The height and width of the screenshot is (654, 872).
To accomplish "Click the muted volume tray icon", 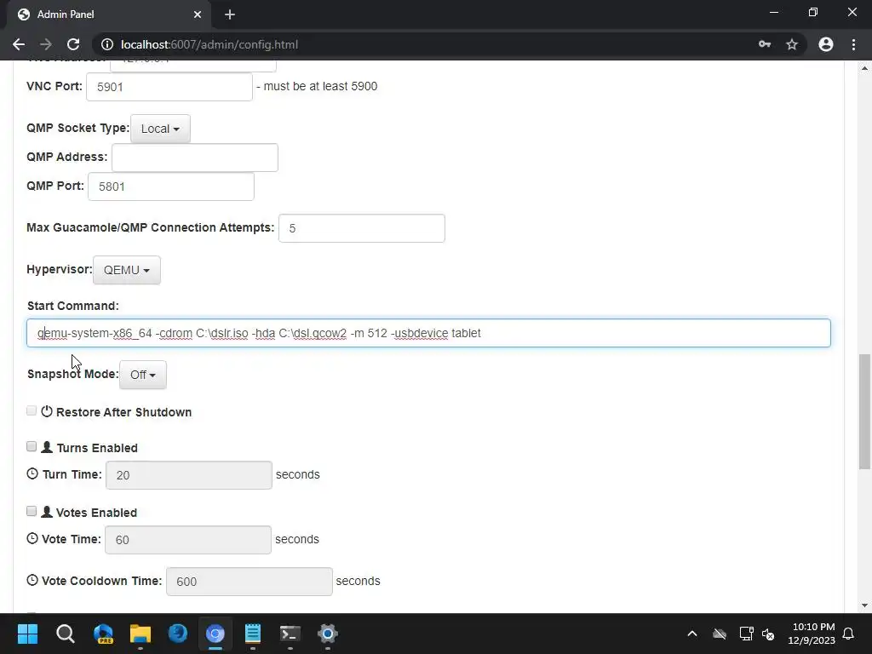I will (x=768, y=634).
